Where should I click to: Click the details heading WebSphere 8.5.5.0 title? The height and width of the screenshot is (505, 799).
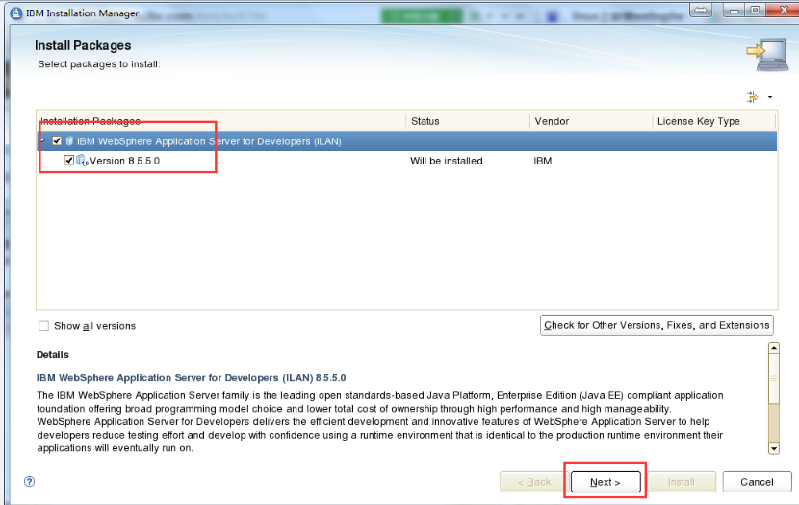click(x=192, y=378)
